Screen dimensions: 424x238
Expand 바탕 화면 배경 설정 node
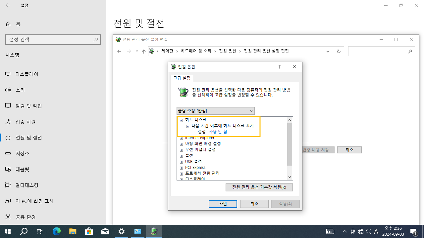(x=181, y=144)
